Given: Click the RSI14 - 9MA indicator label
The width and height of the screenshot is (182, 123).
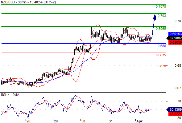Looking at the screenshot, I should [x=10, y=95].
